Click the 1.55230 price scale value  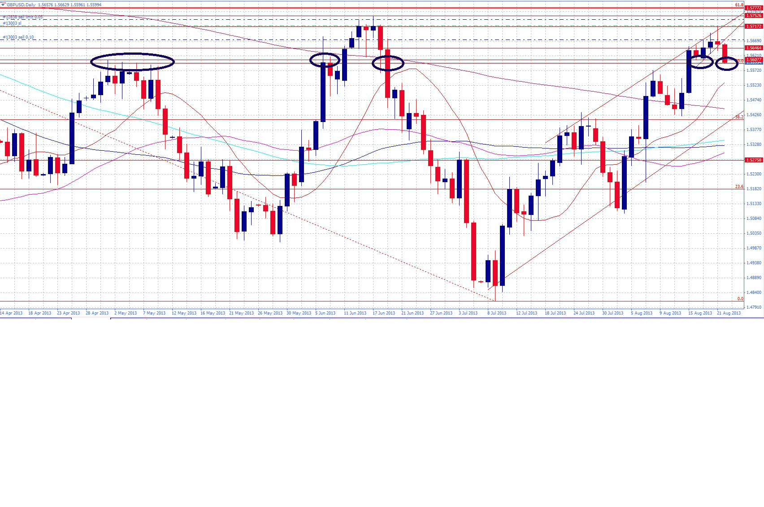coord(754,85)
